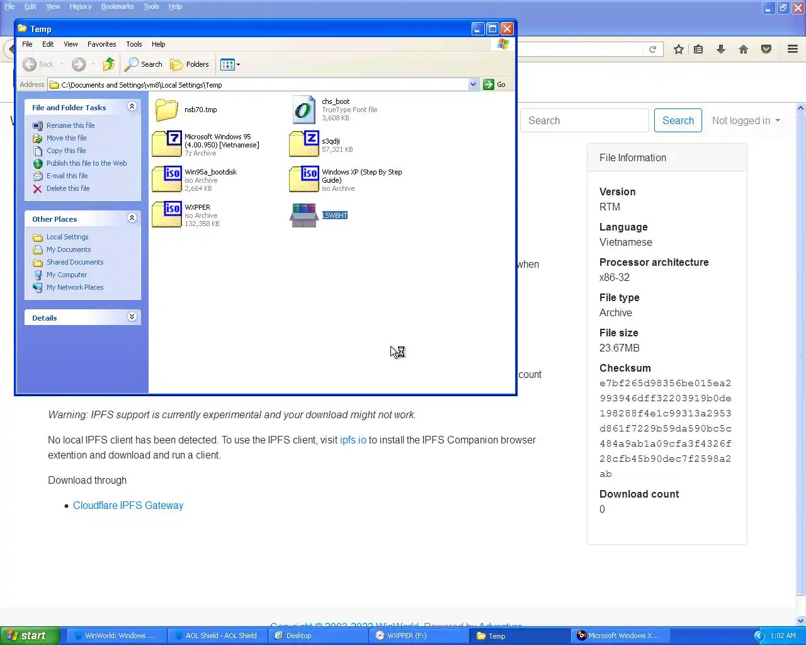Click the Cloudflare IPFS Gateway link
The height and width of the screenshot is (645, 806).
pos(128,505)
